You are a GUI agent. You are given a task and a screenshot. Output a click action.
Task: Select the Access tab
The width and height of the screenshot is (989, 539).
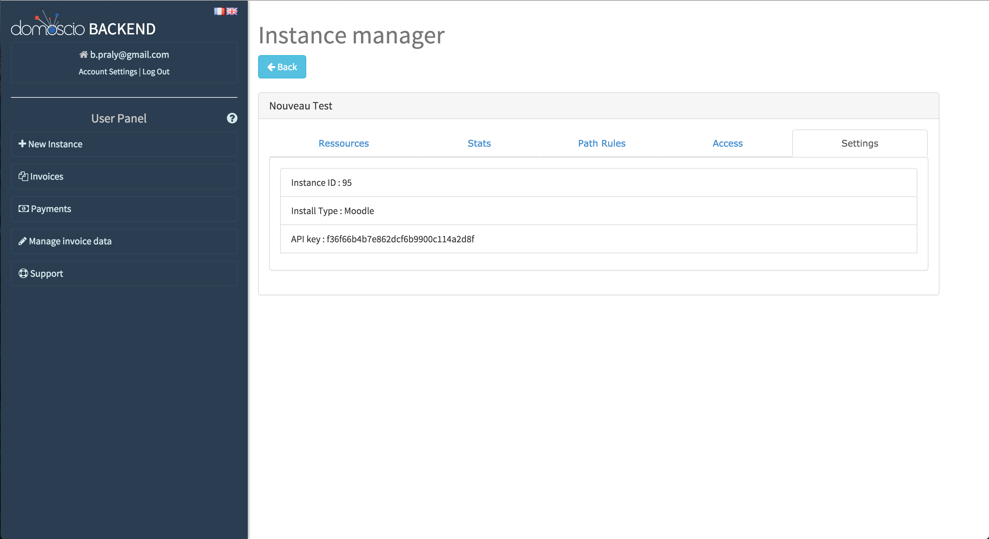point(727,143)
